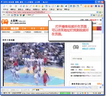Click the orange person toolbar icon

[42, 6]
